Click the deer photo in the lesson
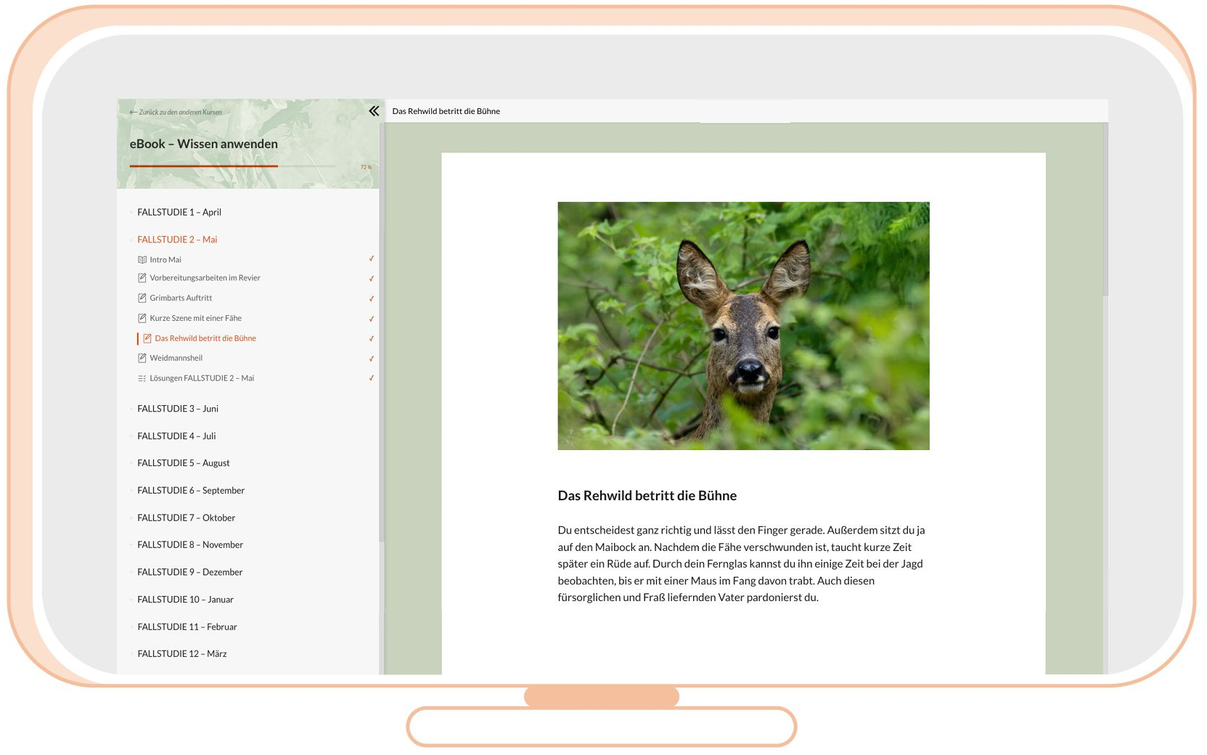Image resolution: width=1207 pixels, height=755 pixels. (743, 326)
